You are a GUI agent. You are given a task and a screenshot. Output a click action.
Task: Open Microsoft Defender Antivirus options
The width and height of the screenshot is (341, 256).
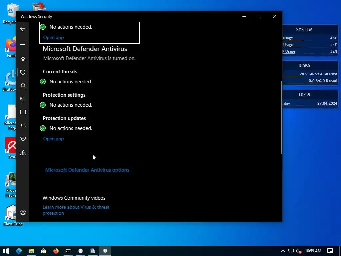click(87, 170)
